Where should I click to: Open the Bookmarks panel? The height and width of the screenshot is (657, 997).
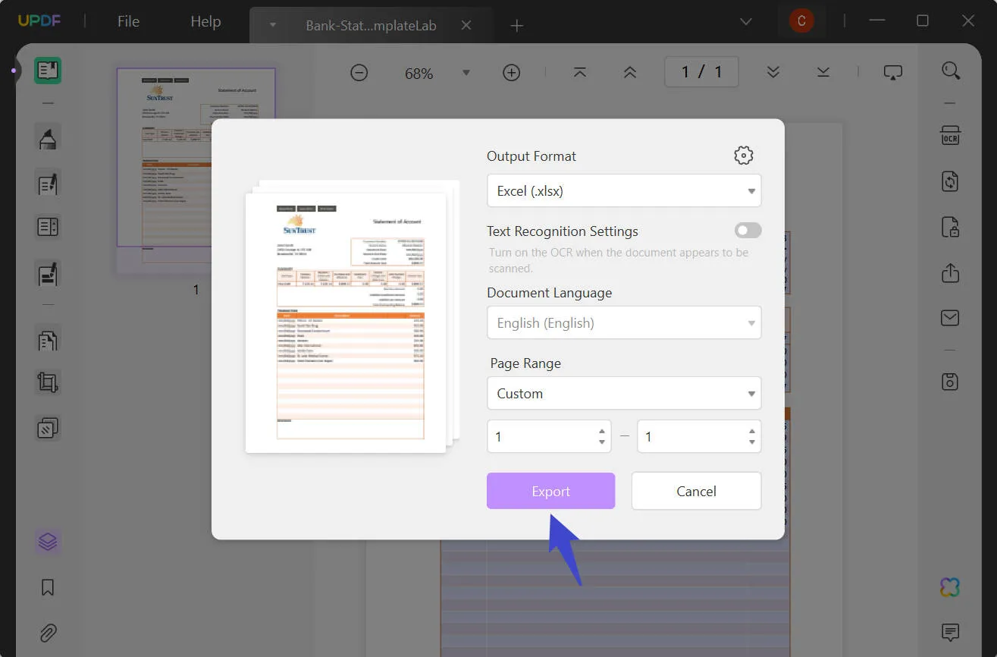pyautogui.click(x=48, y=587)
